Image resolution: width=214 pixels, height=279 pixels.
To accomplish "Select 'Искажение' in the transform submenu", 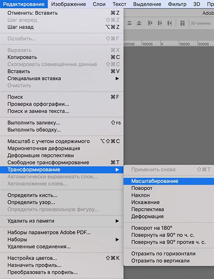I will tap(169, 202).
